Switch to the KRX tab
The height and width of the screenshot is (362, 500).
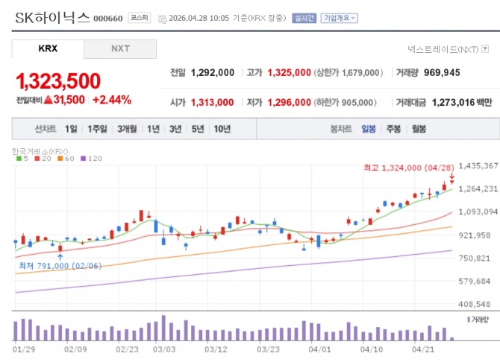48,48
